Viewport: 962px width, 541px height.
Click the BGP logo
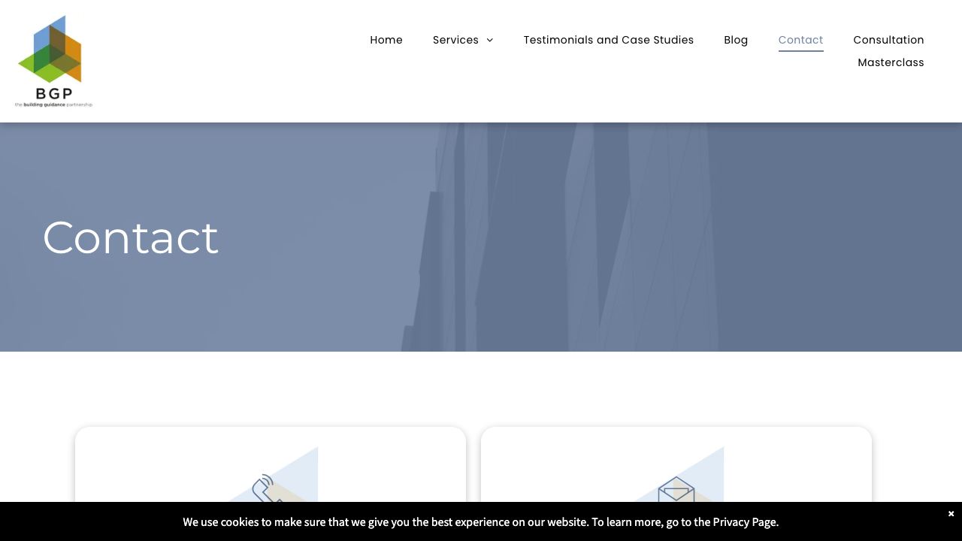[53, 60]
